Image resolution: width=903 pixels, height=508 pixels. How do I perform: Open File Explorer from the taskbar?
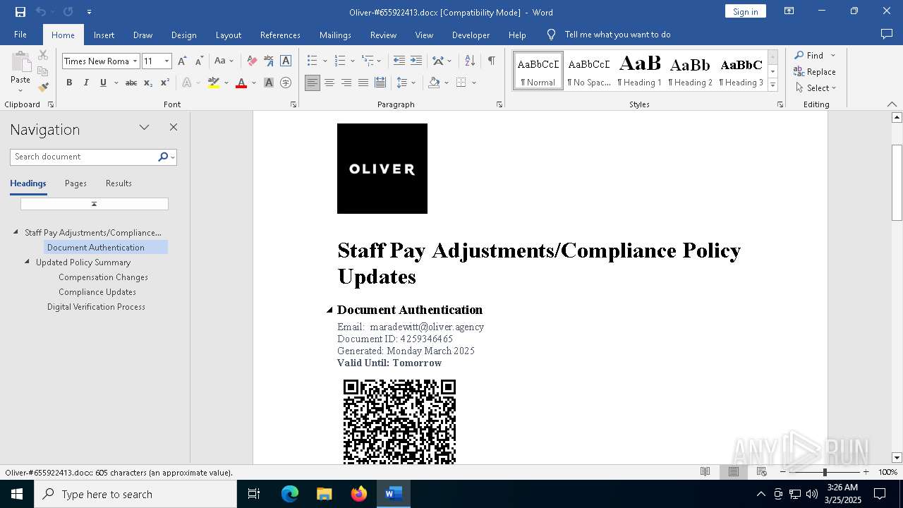(325, 494)
